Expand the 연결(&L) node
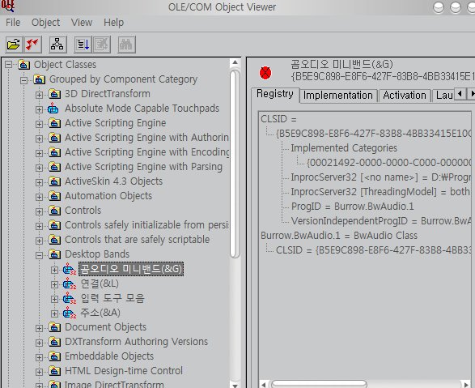475x388 pixels. 54,284
